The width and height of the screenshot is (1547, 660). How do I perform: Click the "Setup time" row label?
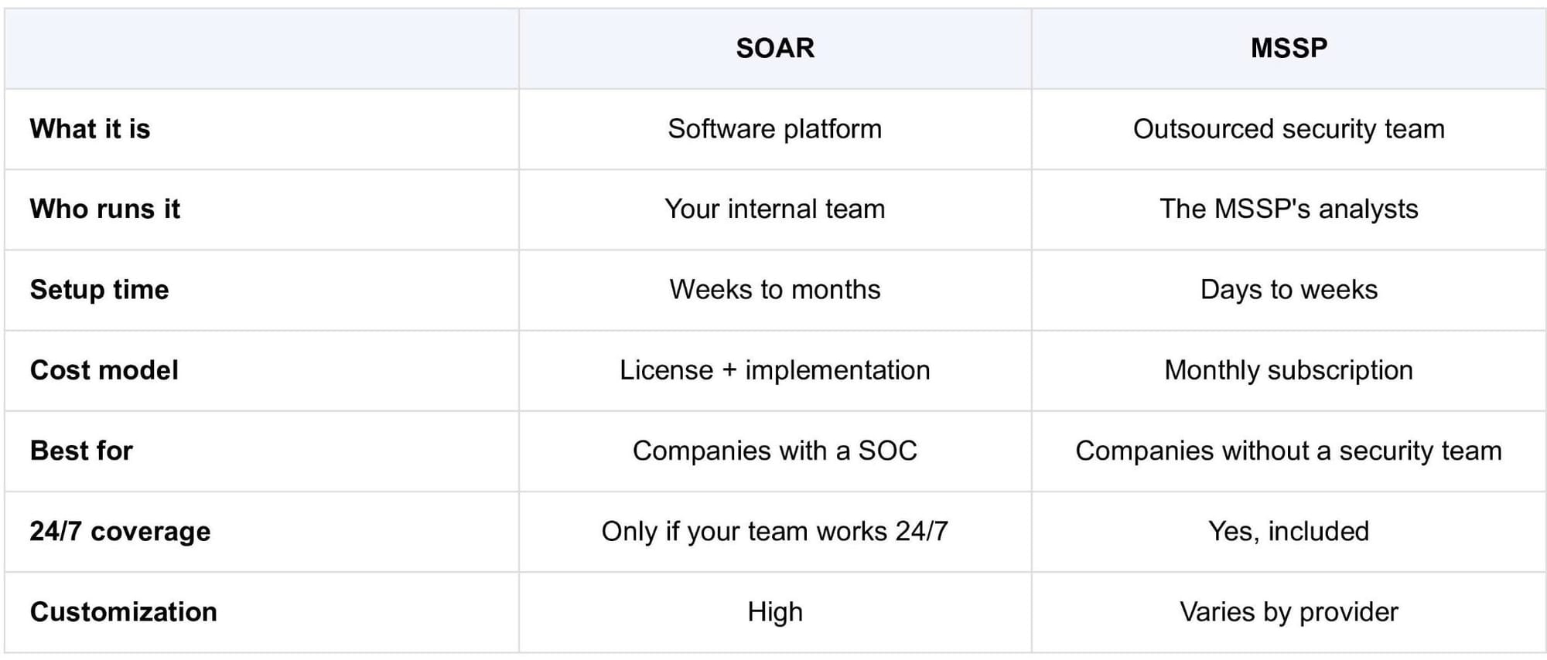100,290
